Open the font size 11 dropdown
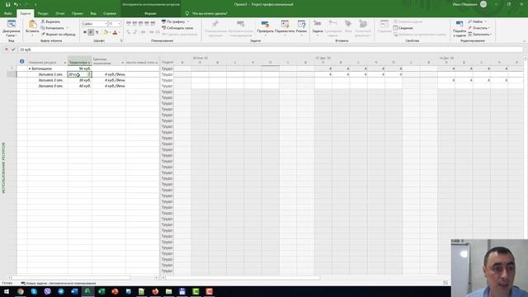The height and width of the screenshot is (297, 528). tap(119, 24)
